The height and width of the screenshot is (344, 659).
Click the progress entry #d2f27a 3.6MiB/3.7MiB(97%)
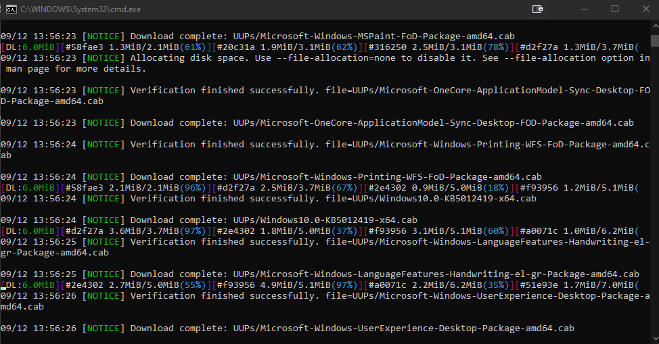136,231
